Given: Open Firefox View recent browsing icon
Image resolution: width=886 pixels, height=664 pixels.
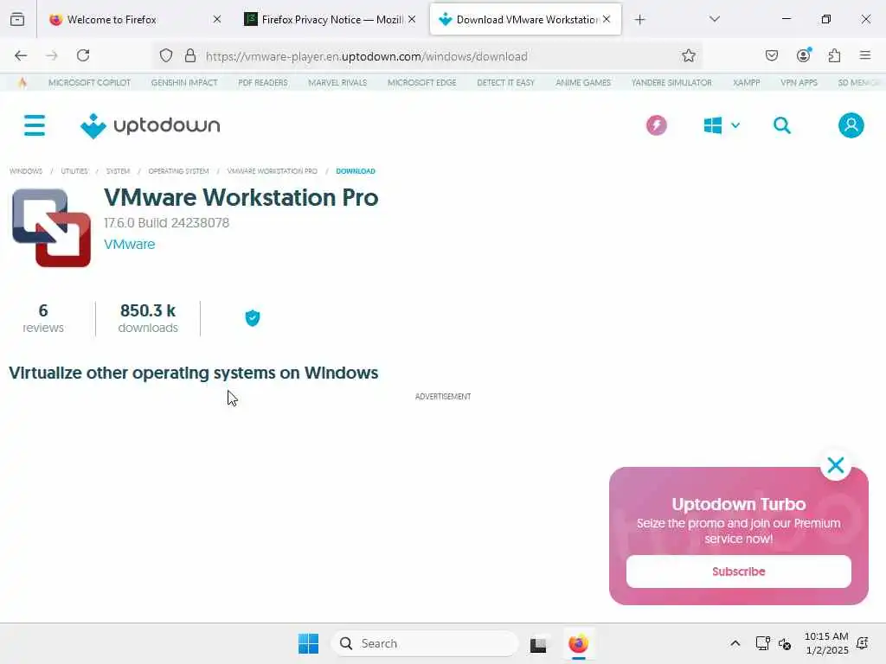Looking at the screenshot, I should pyautogui.click(x=17, y=20).
